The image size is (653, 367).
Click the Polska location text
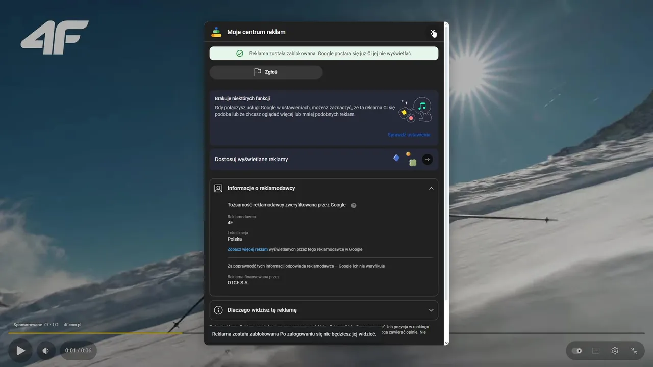pos(235,239)
